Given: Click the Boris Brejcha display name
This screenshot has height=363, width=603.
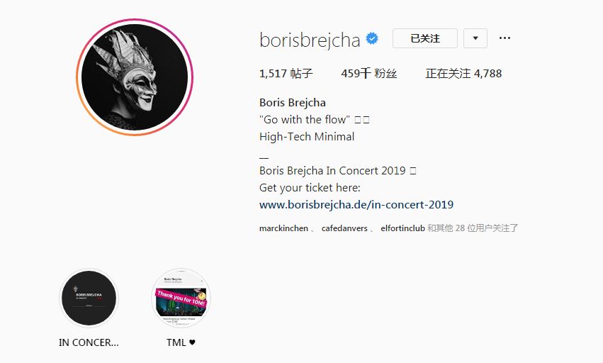Looking at the screenshot, I should 293,102.
